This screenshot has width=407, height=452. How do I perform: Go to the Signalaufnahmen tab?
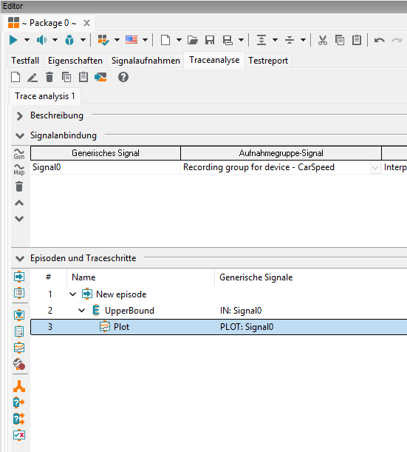[x=146, y=60]
